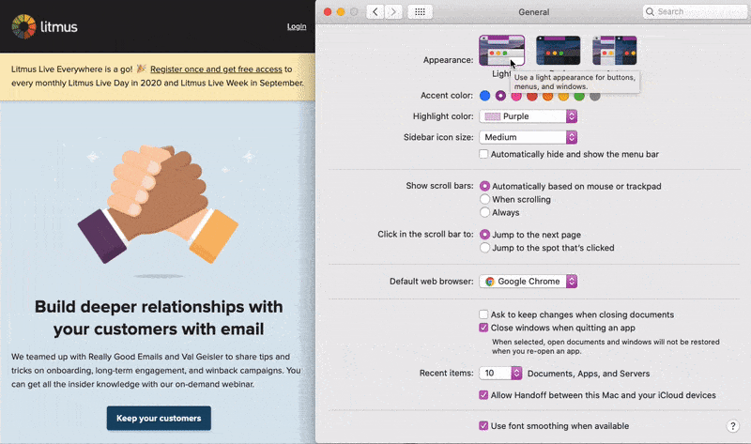Open the Highlight color dropdown
The height and width of the screenshot is (444, 751).
pyautogui.click(x=529, y=116)
